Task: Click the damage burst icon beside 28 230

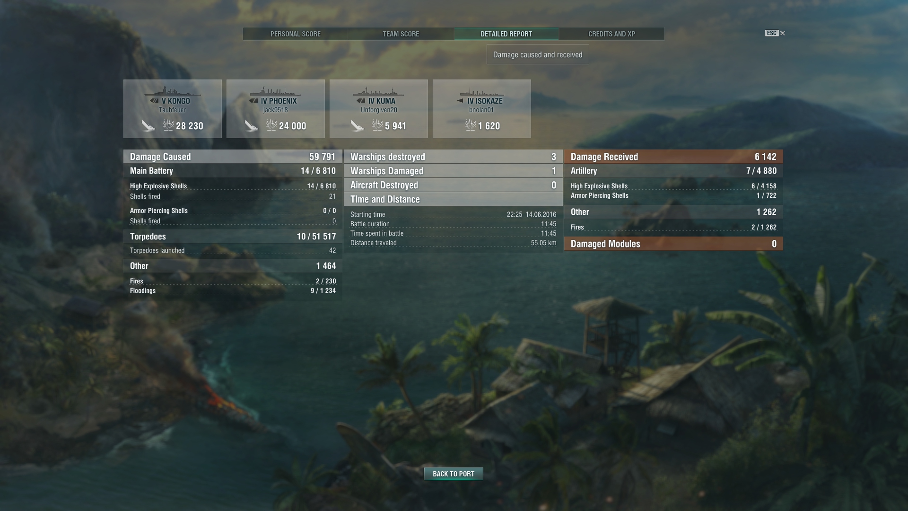Action: pos(168,125)
